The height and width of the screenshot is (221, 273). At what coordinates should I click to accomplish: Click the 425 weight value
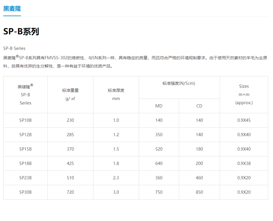70,163
